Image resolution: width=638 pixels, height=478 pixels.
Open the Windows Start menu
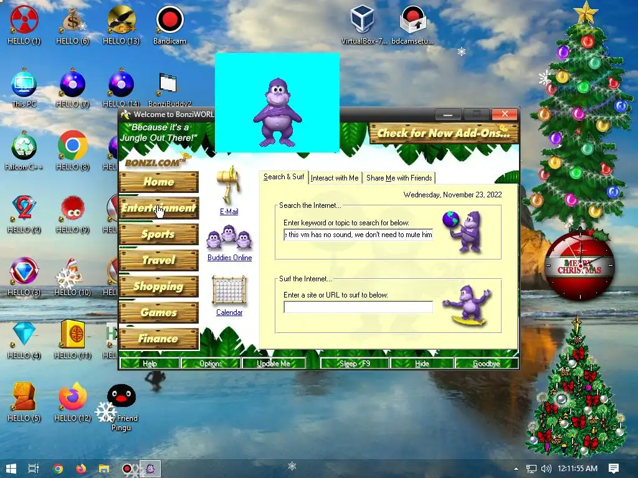click(11, 469)
